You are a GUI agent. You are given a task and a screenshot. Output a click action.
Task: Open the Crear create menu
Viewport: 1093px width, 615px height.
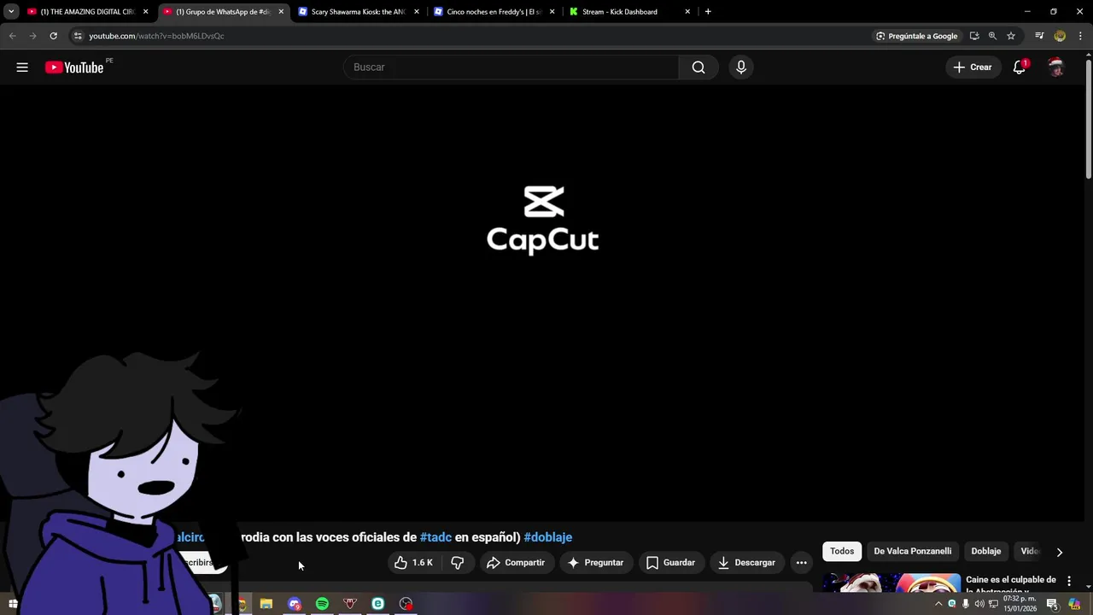pyautogui.click(x=973, y=67)
